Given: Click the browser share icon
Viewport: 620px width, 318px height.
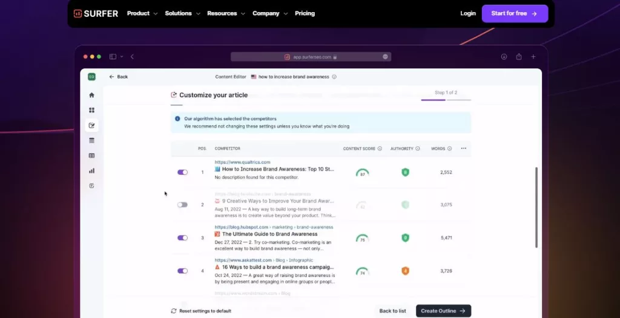Looking at the screenshot, I should (519, 57).
